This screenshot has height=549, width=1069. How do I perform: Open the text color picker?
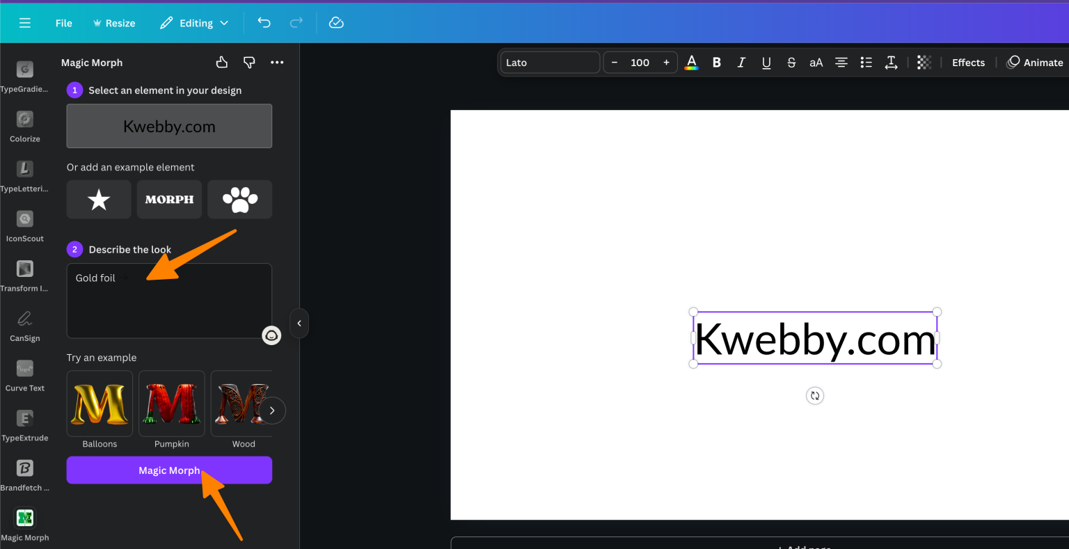(x=691, y=62)
